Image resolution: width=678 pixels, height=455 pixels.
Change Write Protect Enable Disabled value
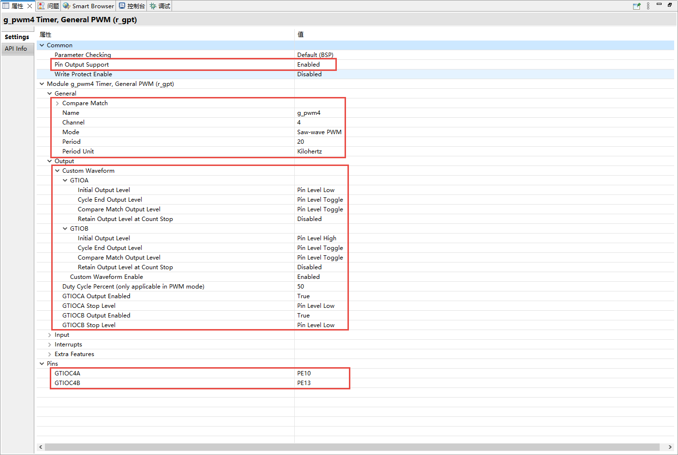click(x=309, y=74)
